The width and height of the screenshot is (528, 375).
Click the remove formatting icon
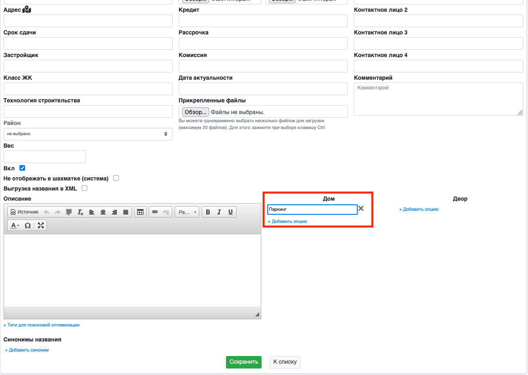click(x=80, y=212)
